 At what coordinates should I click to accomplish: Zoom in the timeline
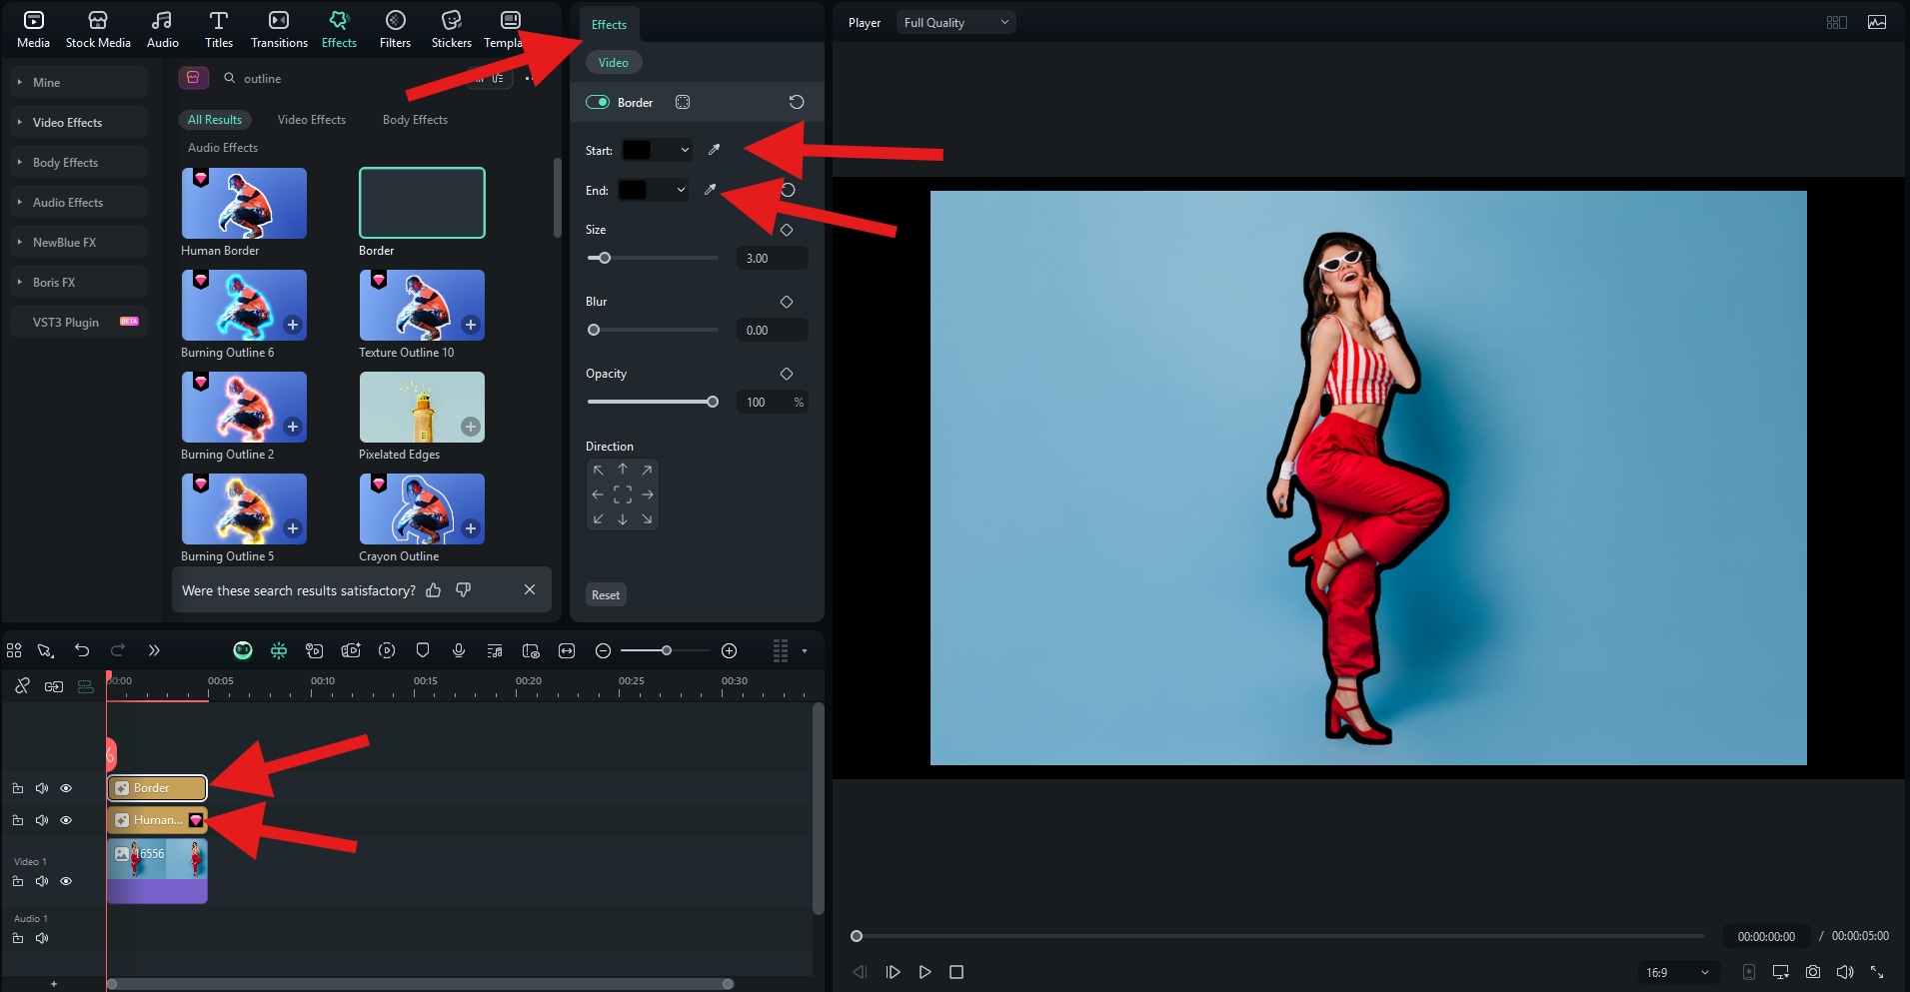pos(730,651)
